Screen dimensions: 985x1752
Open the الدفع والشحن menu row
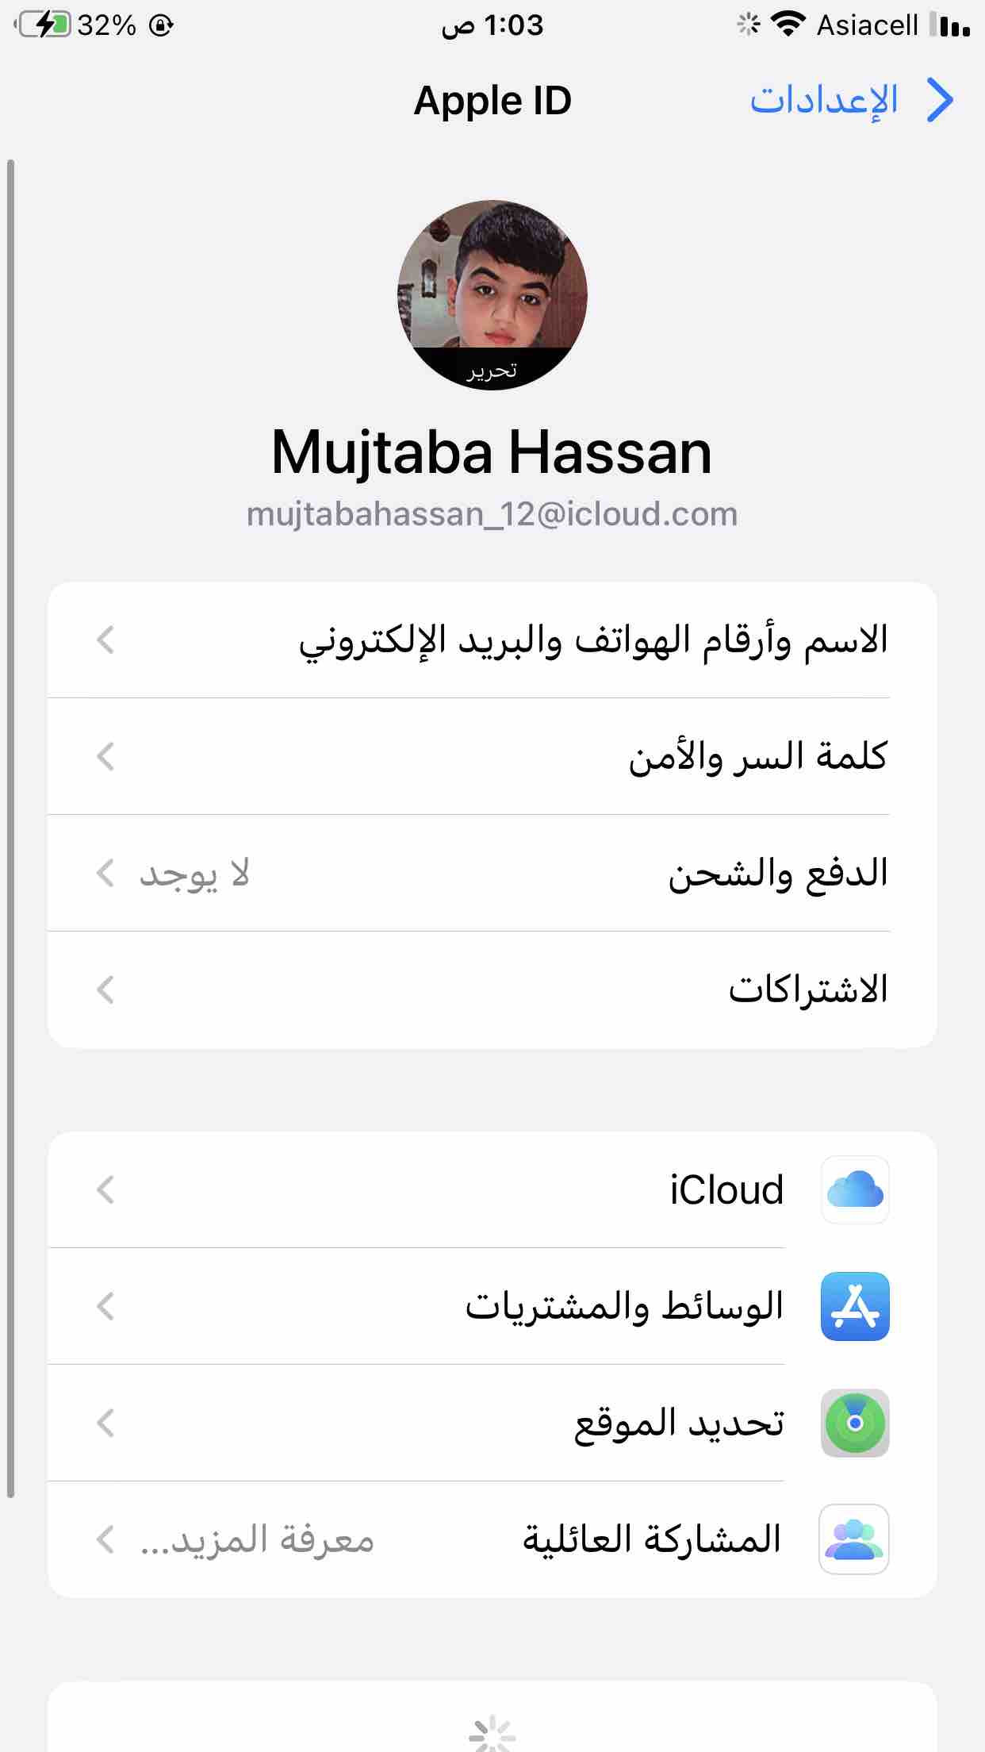click(492, 873)
